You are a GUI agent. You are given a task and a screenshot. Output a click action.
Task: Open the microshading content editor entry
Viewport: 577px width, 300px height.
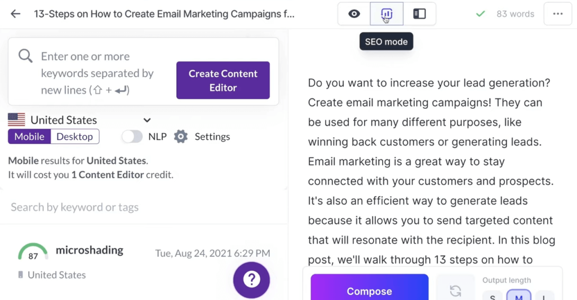90,250
